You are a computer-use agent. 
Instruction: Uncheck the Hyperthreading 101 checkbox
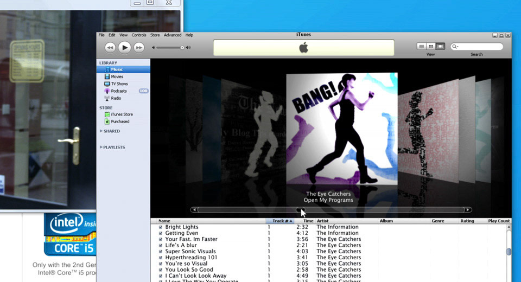tap(161, 258)
